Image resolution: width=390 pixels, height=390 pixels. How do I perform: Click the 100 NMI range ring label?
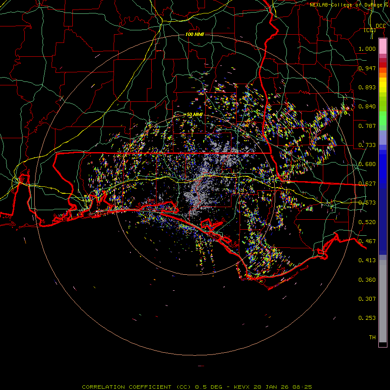195,34
